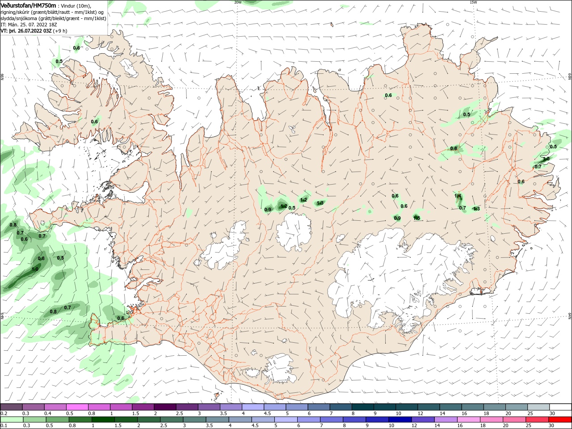Click the light pink swatch labeled 16 in lower row
Viewport: 572px width, 429px height.
click(x=469, y=420)
